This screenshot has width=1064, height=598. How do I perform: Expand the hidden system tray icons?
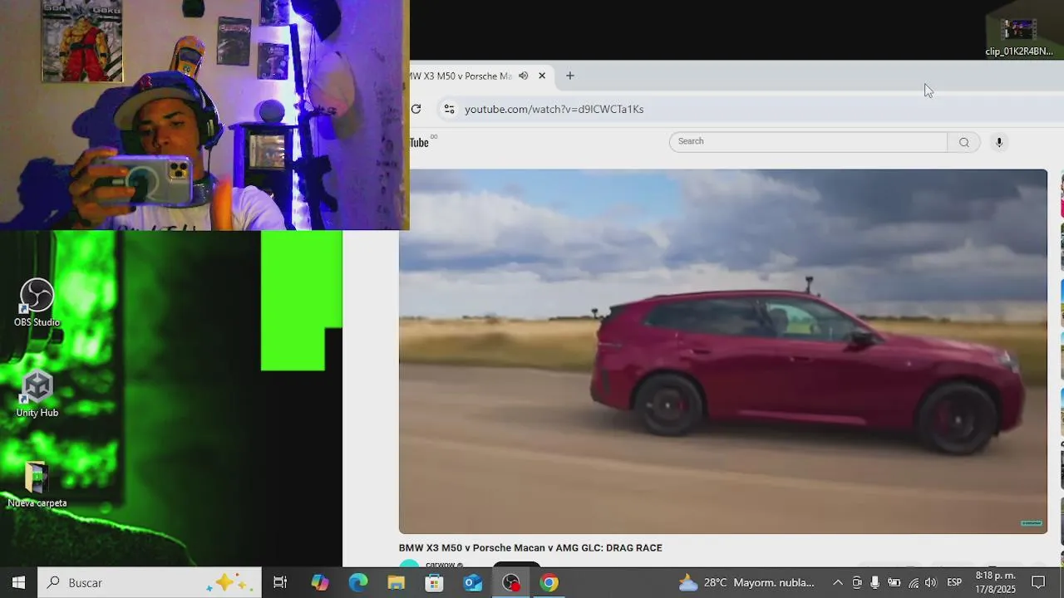(838, 583)
